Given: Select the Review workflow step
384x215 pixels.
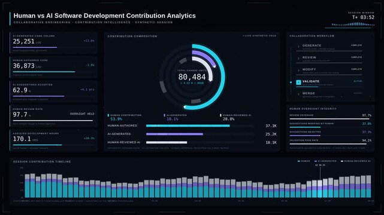Looking at the screenshot, I should (x=329, y=59).
